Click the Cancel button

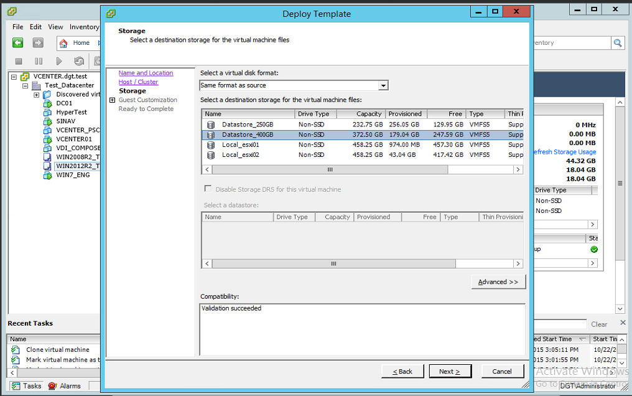click(502, 371)
